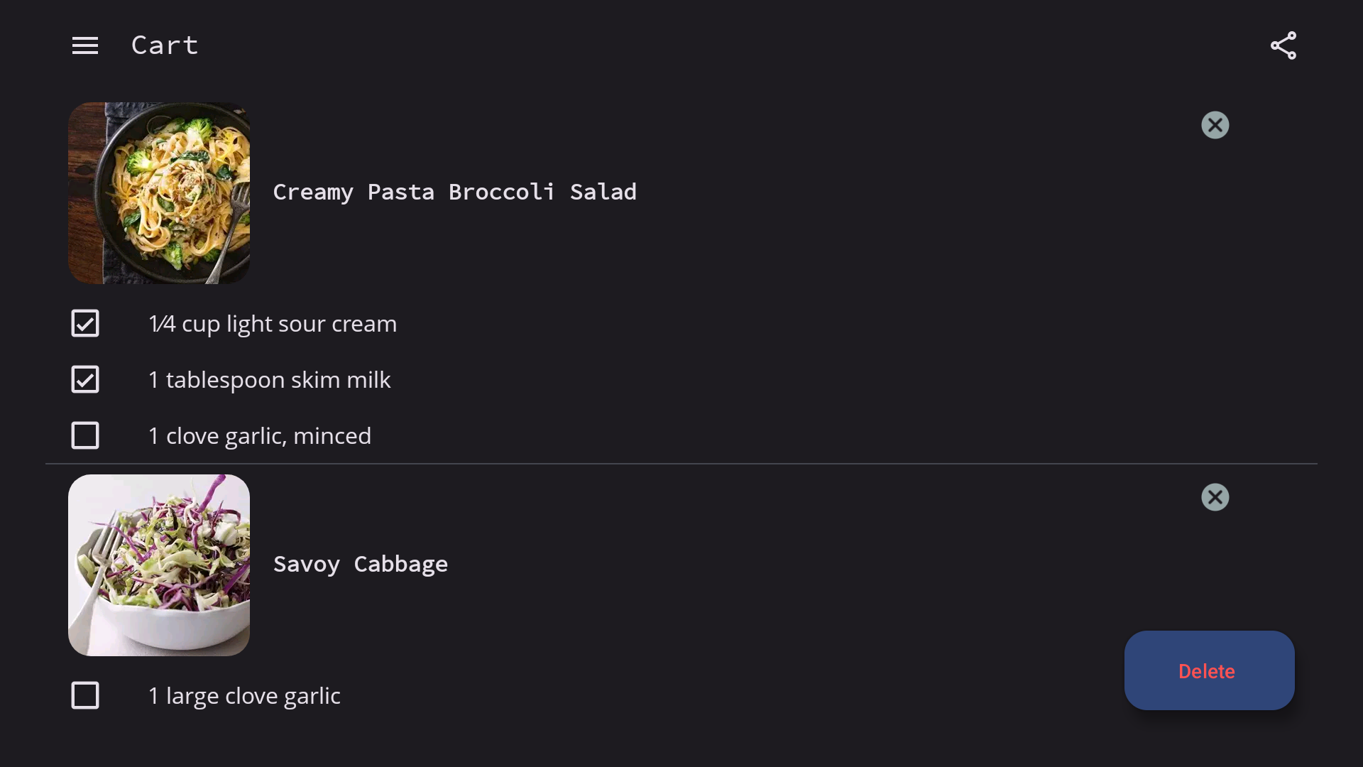Screen dimensions: 1363x767
Task: Open the hamburger navigation menu
Action: (85, 46)
